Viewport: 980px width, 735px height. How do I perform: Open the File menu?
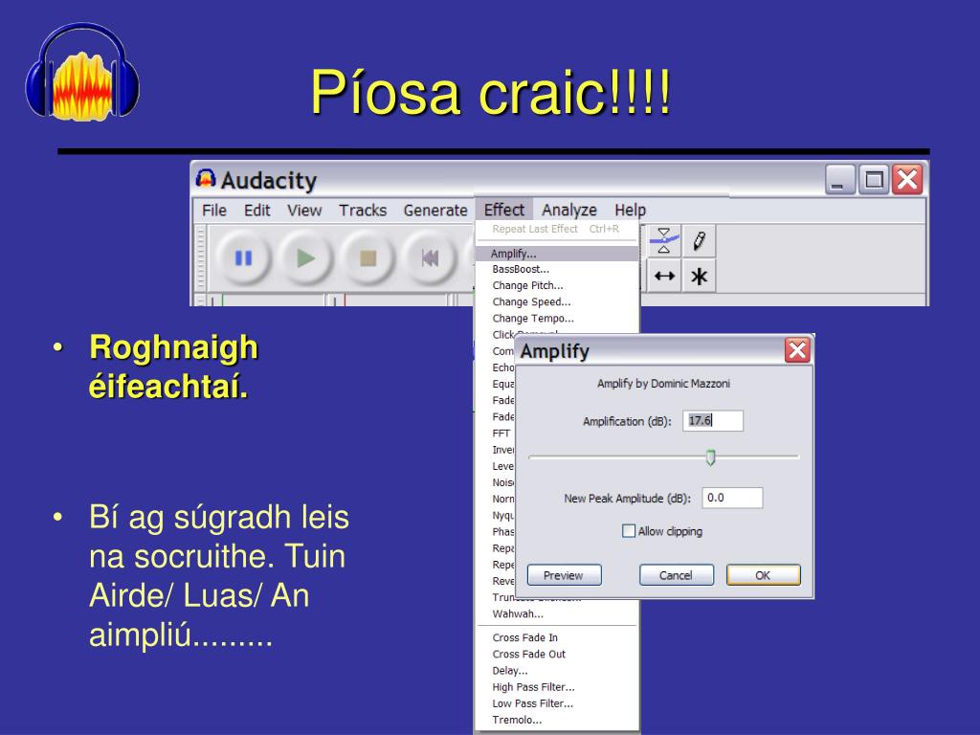click(x=214, y=211)
